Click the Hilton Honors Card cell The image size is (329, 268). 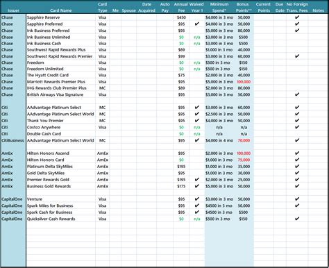(45, 160)
